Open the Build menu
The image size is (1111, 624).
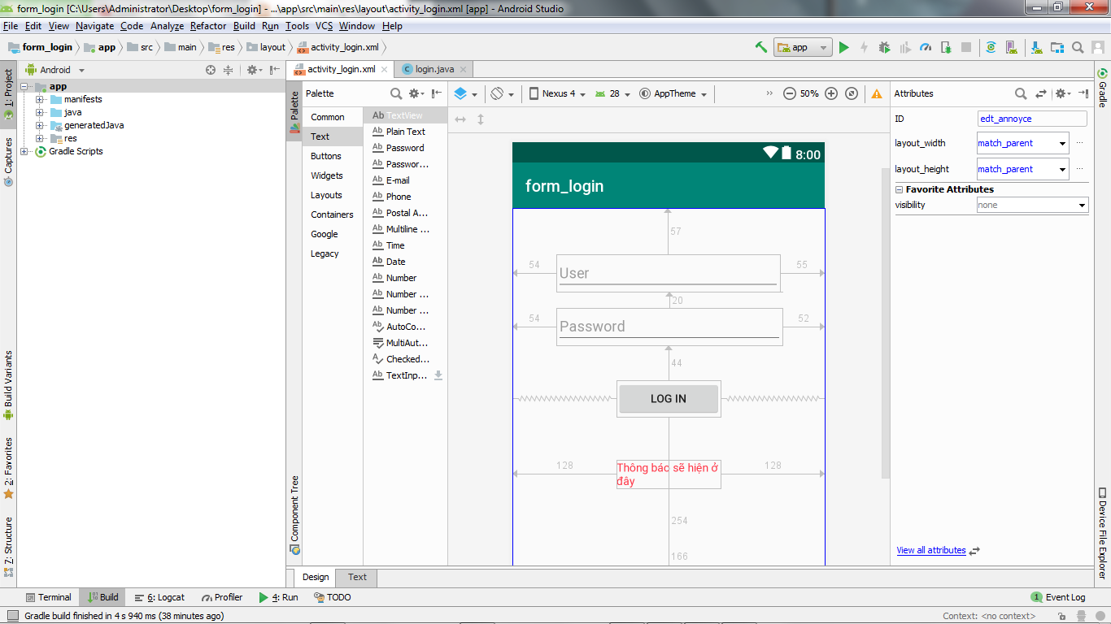pos(244,26)
